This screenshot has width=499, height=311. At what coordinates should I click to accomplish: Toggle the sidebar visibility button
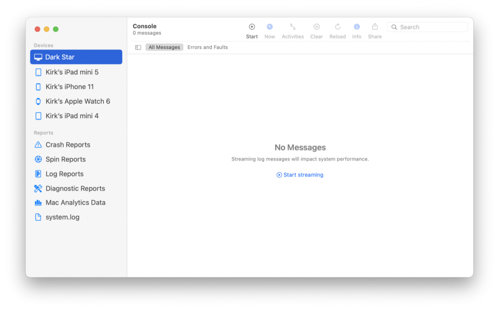pos(138,47)
